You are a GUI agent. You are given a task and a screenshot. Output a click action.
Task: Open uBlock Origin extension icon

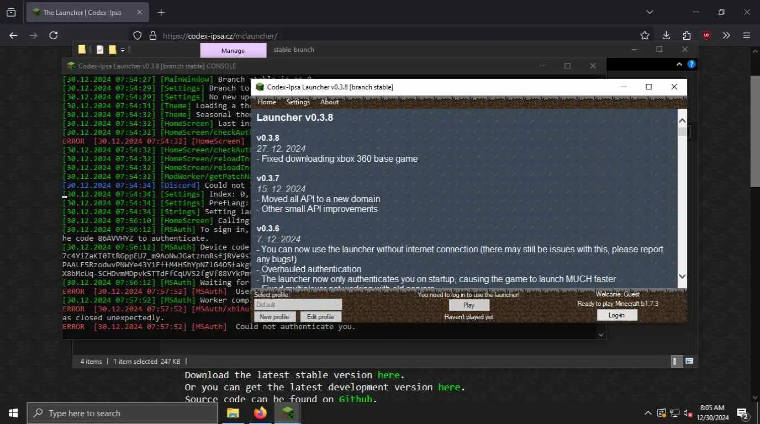tap(706, 35)
